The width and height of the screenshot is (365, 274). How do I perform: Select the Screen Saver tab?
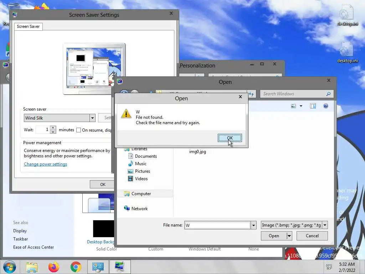point(28,26)
